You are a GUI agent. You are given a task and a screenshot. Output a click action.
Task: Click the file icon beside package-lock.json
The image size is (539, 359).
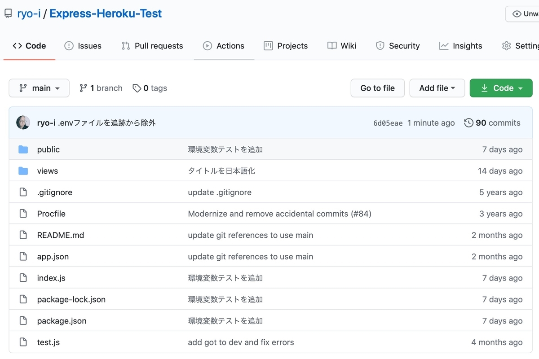[23, 299]
